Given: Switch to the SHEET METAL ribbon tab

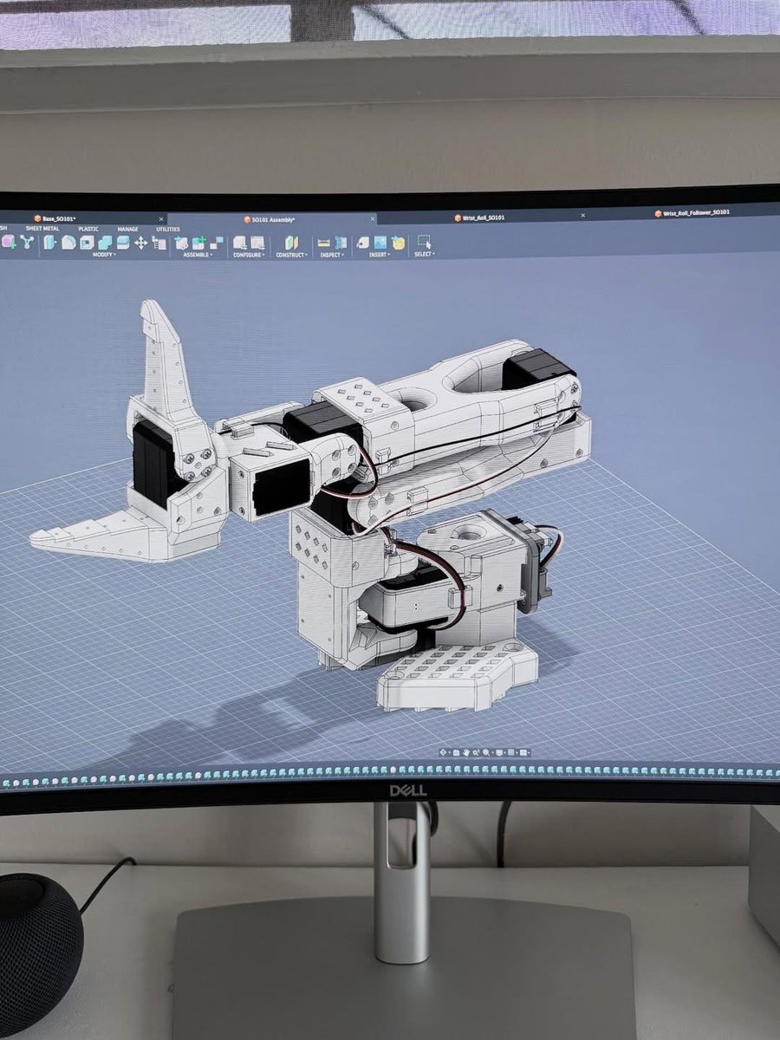Looking at the screenshot, I should coord(42,229).
